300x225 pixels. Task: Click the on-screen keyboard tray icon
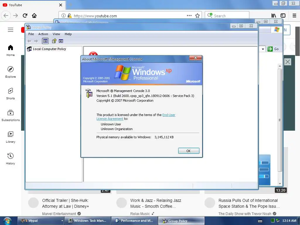[x=260, y=221]
